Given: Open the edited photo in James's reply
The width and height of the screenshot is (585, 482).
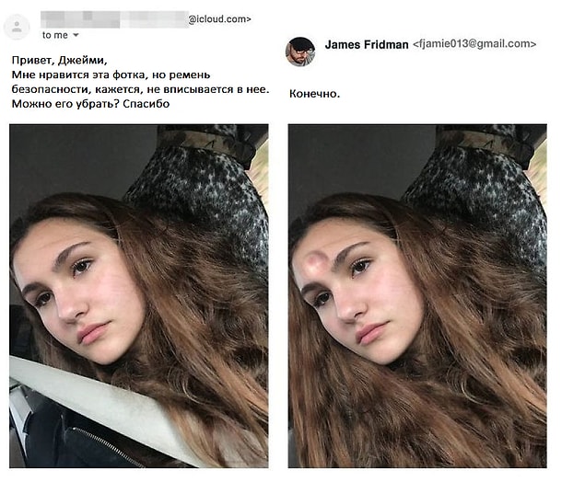Looking at the screenshot, I should 417,296.
